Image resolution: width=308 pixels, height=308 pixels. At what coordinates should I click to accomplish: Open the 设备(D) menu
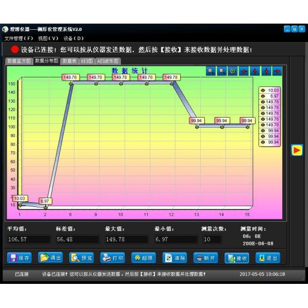point(73,38)
